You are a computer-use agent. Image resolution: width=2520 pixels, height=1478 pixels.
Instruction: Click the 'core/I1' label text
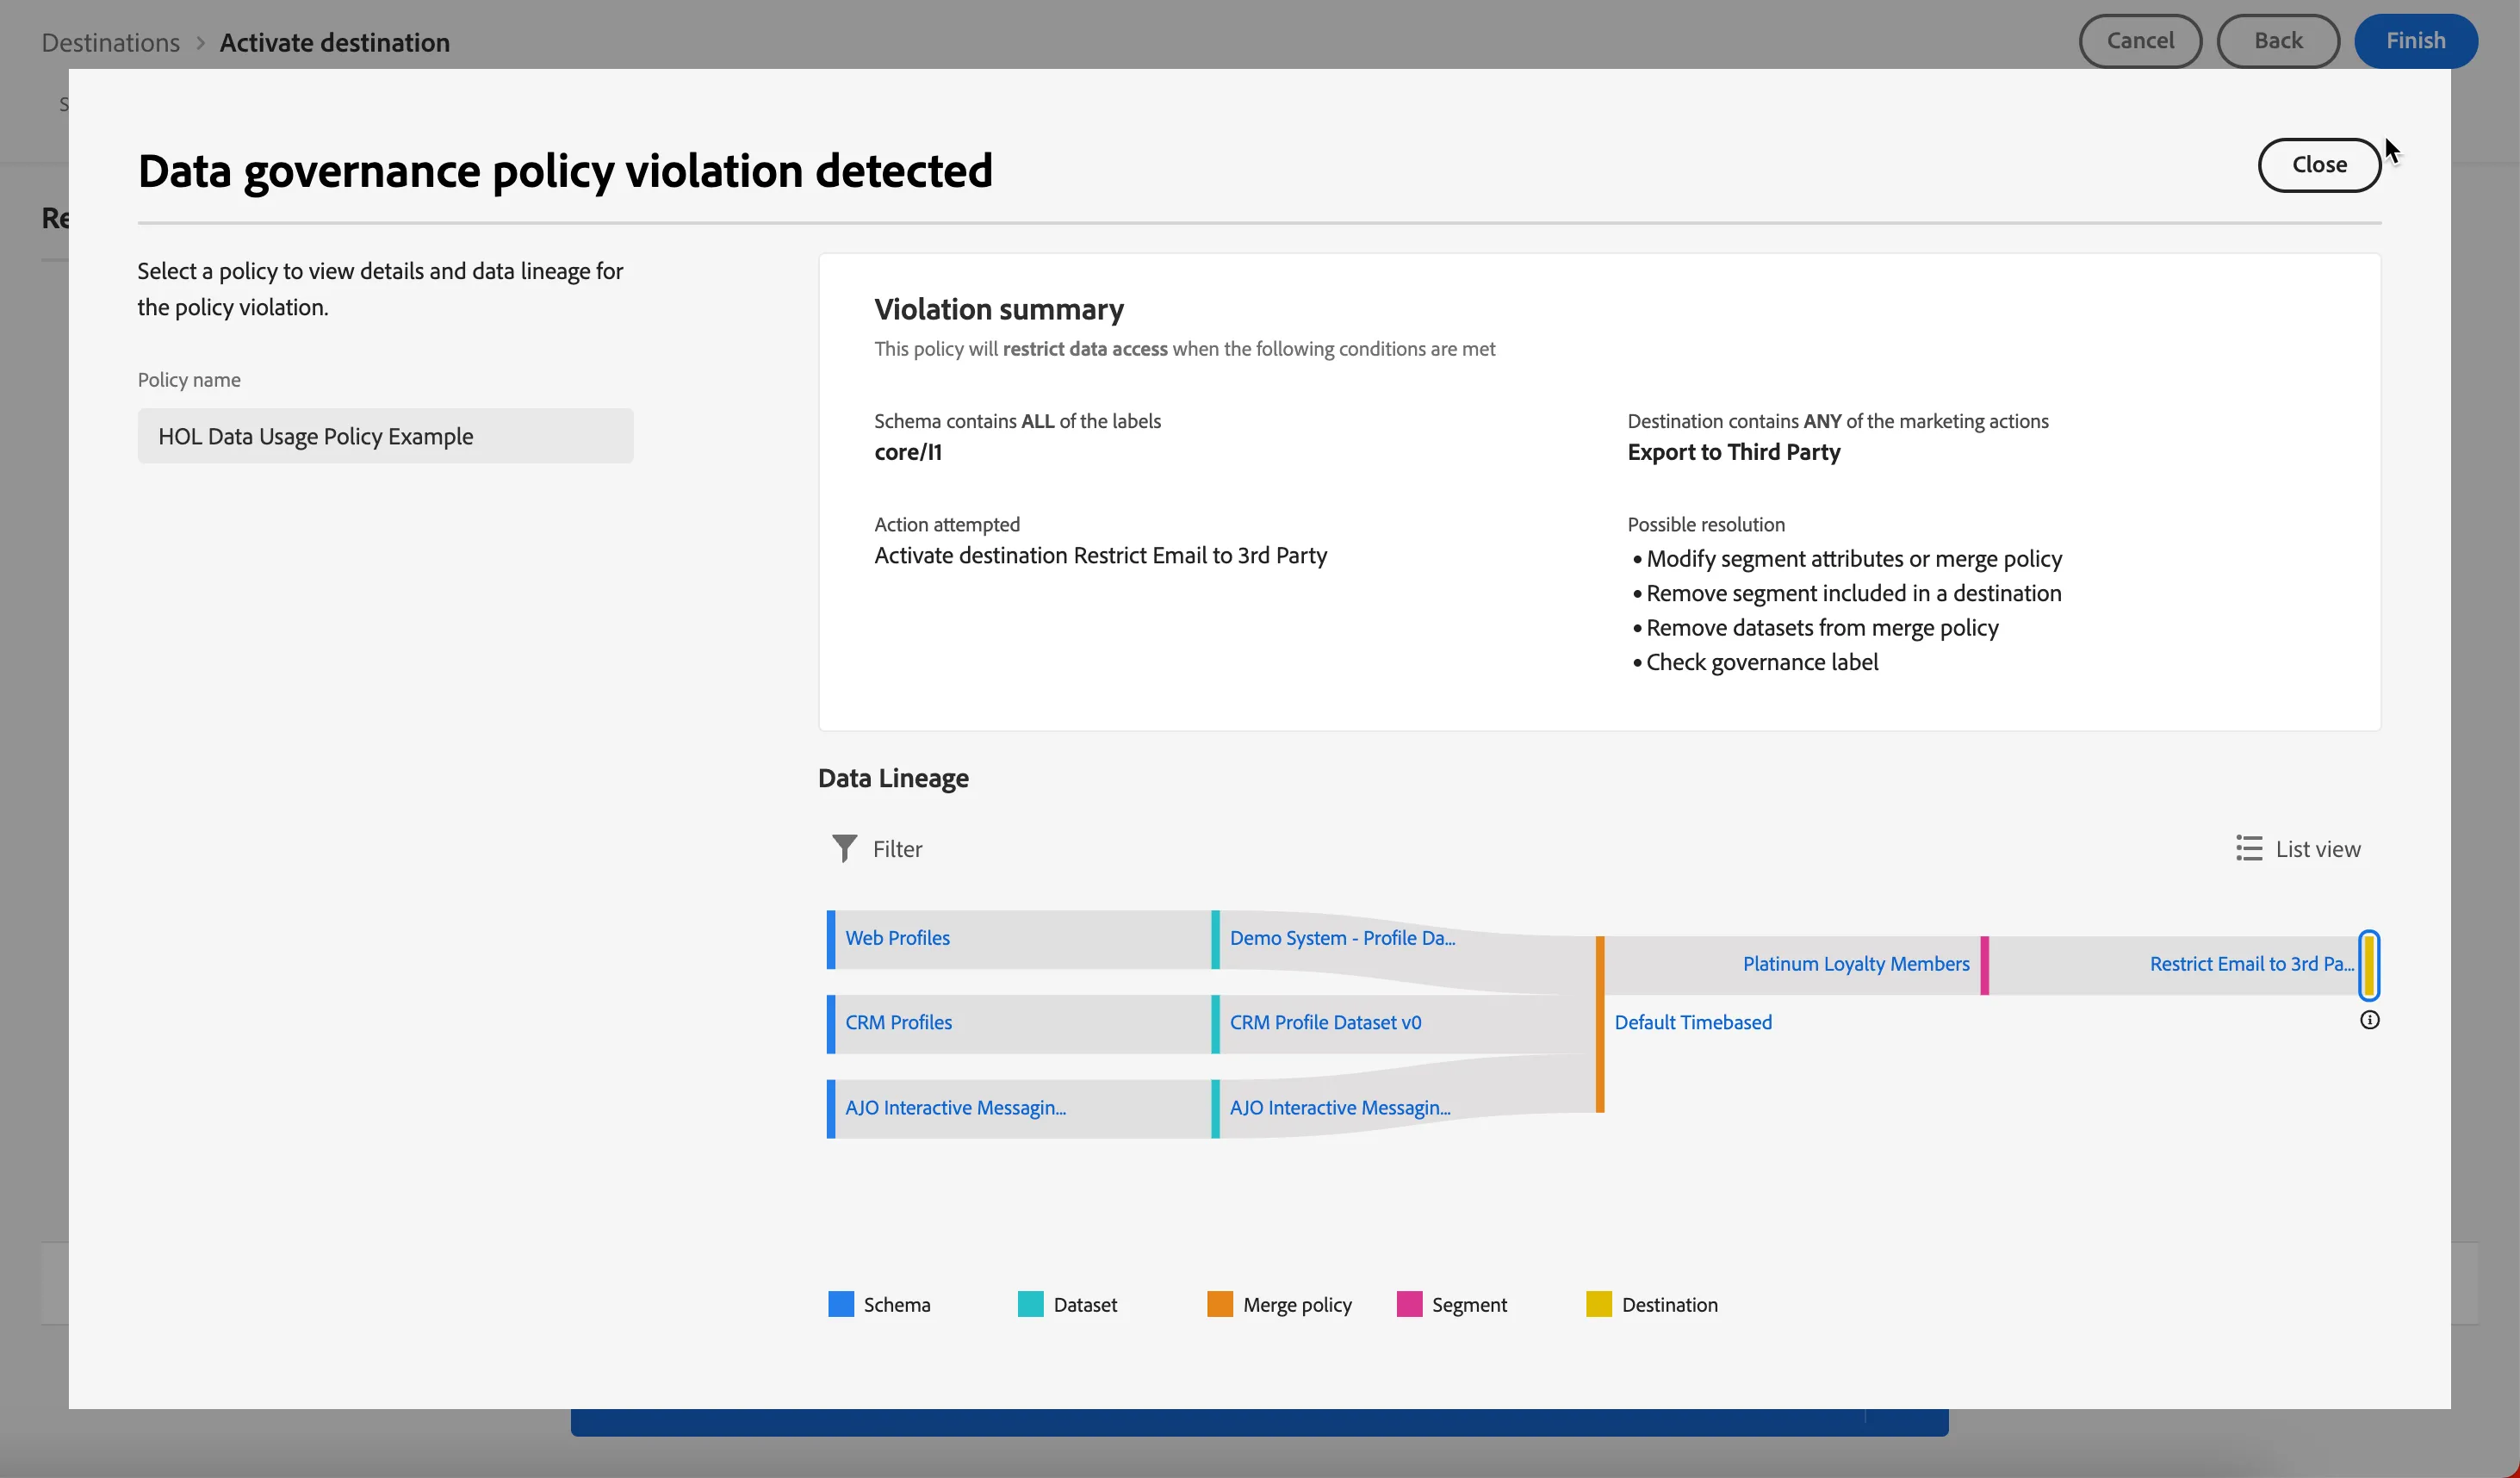click(x=907, y=452)
